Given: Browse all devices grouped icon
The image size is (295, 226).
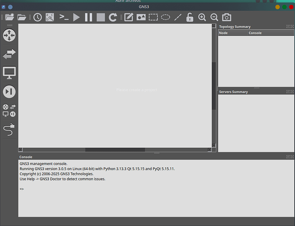Looking at the screenshot, I should 9,110.
